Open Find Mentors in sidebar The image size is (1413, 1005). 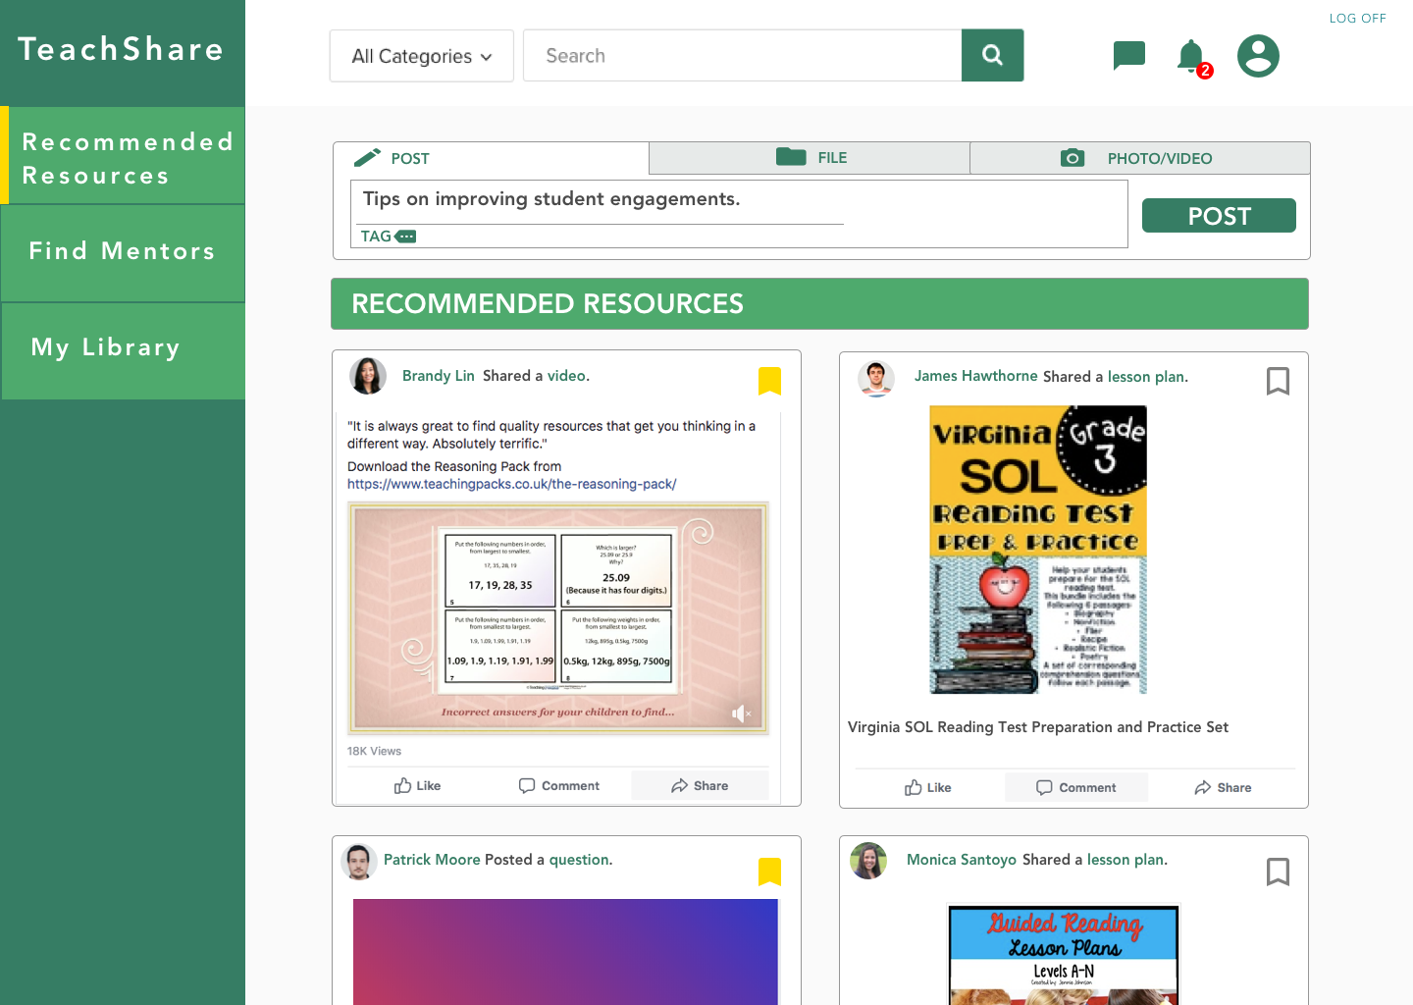123,251
